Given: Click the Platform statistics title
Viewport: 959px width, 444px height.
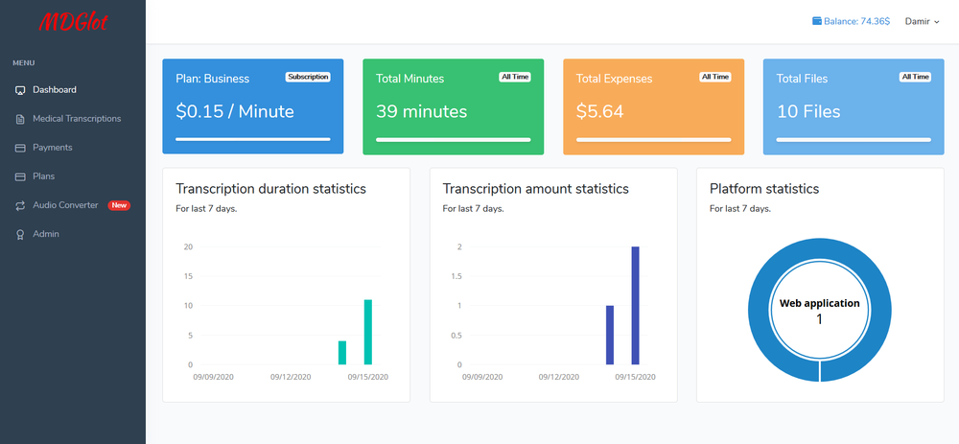Looking at the screenshot, I should click(x=764, y=188).
